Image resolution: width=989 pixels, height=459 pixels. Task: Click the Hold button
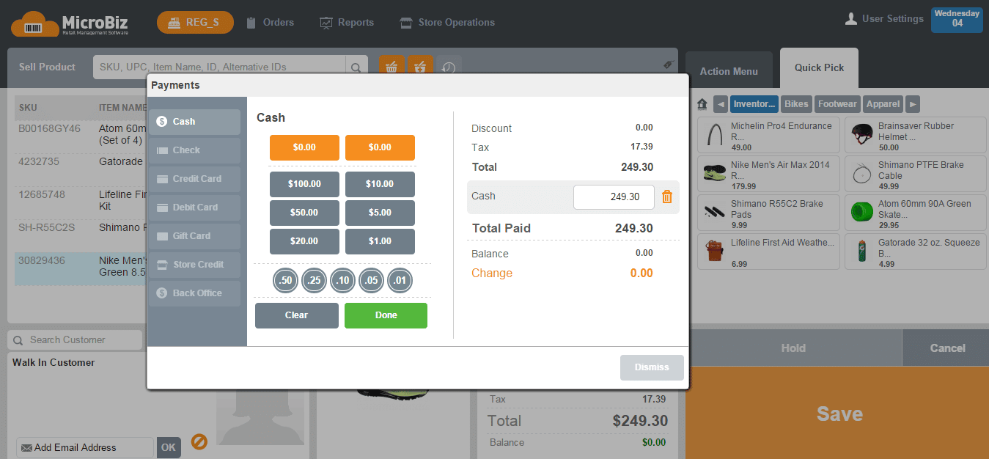[x=793, y=348]
